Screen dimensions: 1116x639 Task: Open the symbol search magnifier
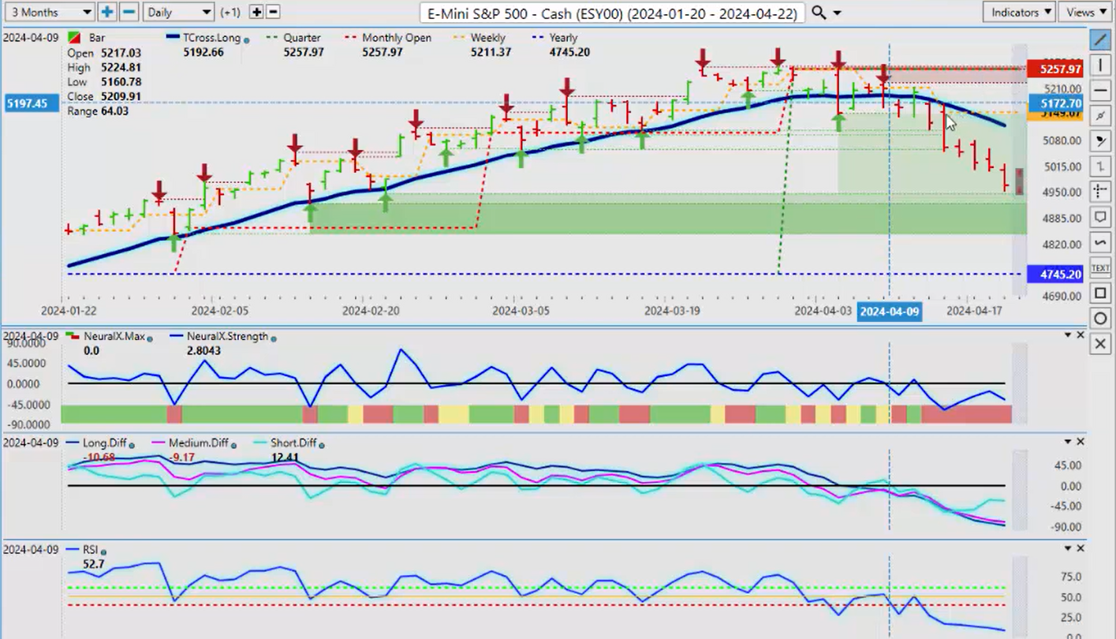coord(819,13)
